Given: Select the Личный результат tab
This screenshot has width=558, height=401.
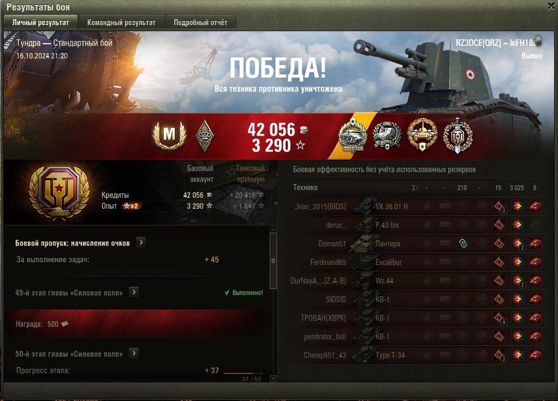Looking at the screenshot, I should coord(40,22).
